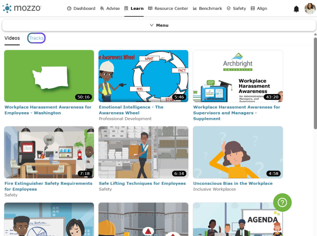Viewport: 317px width, 236px height.
Task: Click the Benchmark chart icon
Action: coord(194,9)
